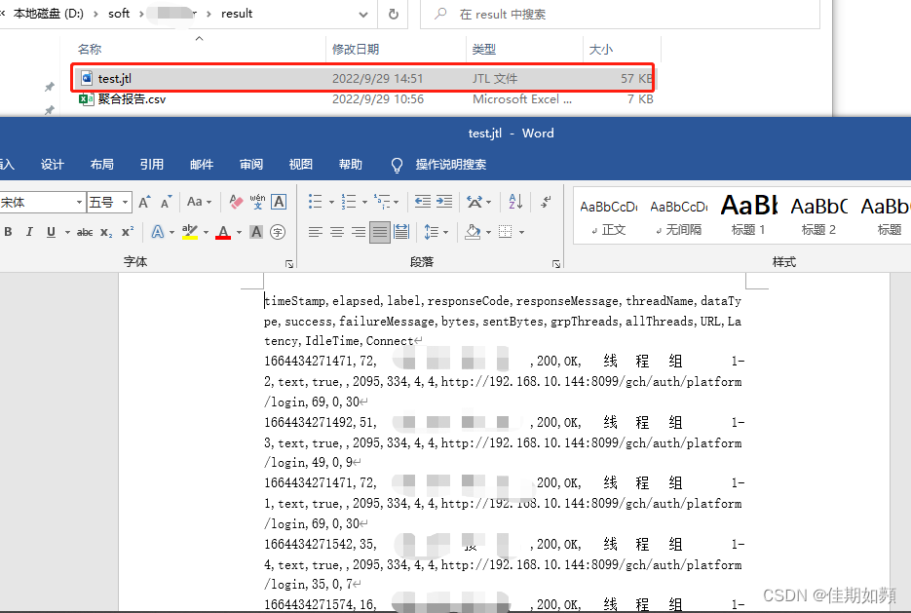Apply superscript formatting

pos(128,234)
